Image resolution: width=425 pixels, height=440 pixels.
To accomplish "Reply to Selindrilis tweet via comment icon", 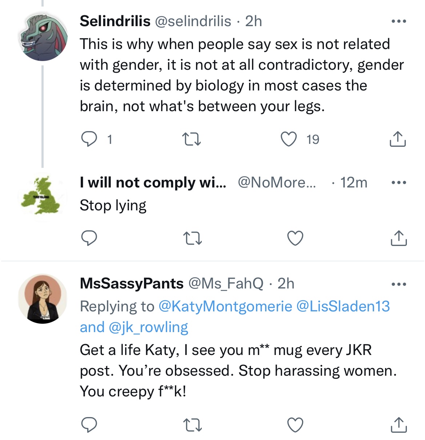I will click(89, 139).
